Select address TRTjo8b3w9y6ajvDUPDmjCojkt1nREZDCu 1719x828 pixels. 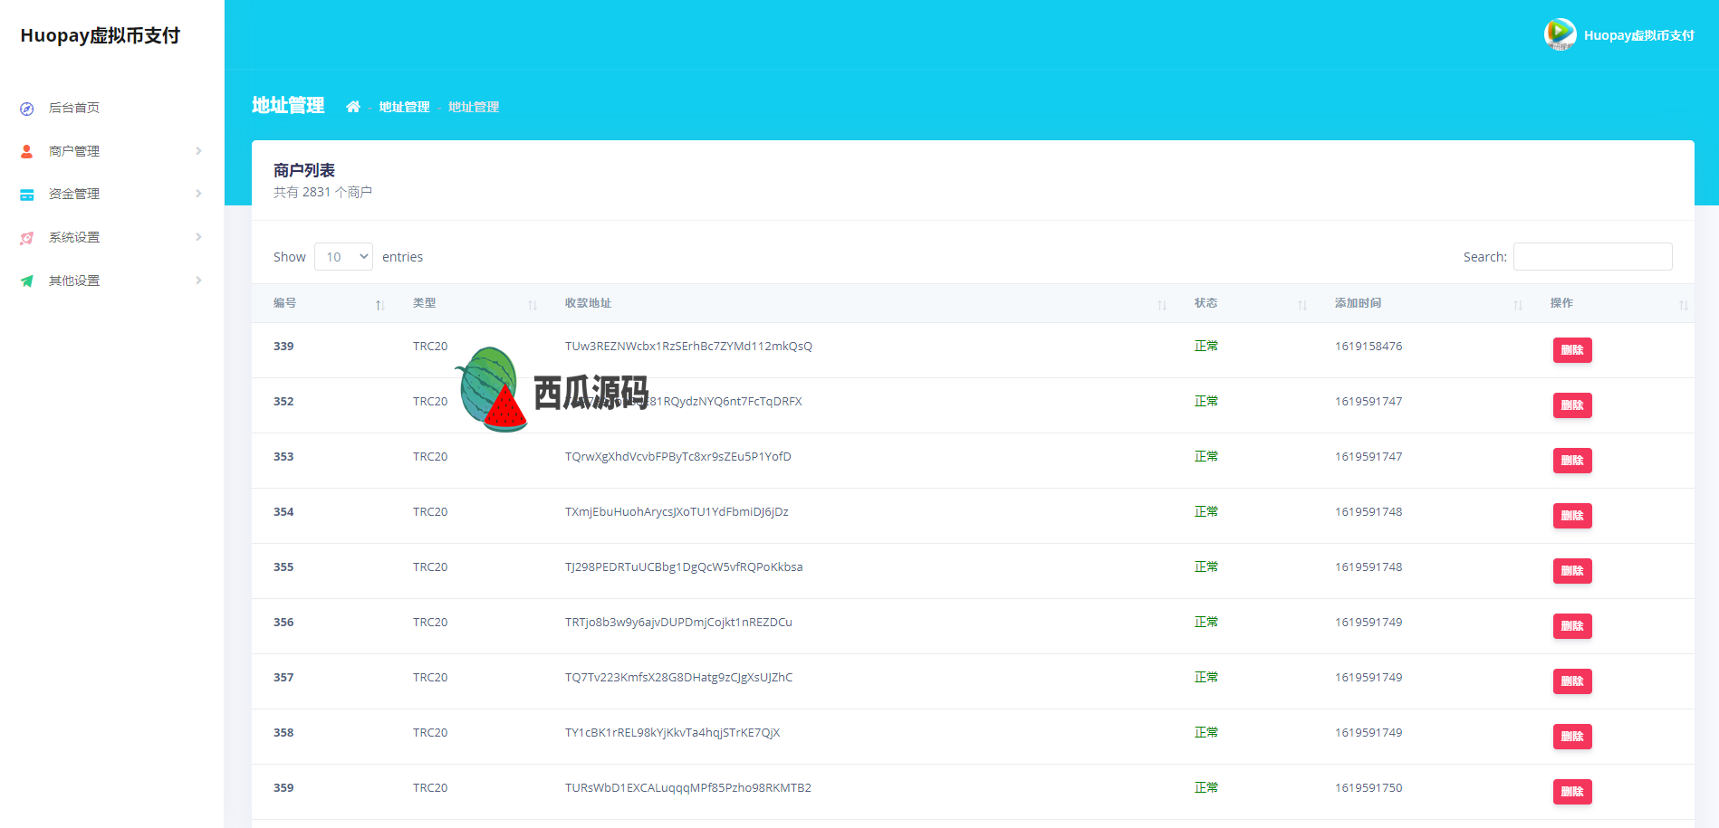point(678,622)
